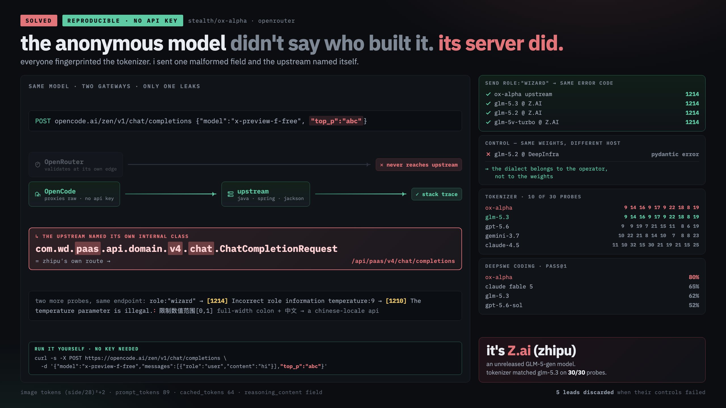Click the checkmark beside glm-5.2 @ Z.AI

point(488,113)
